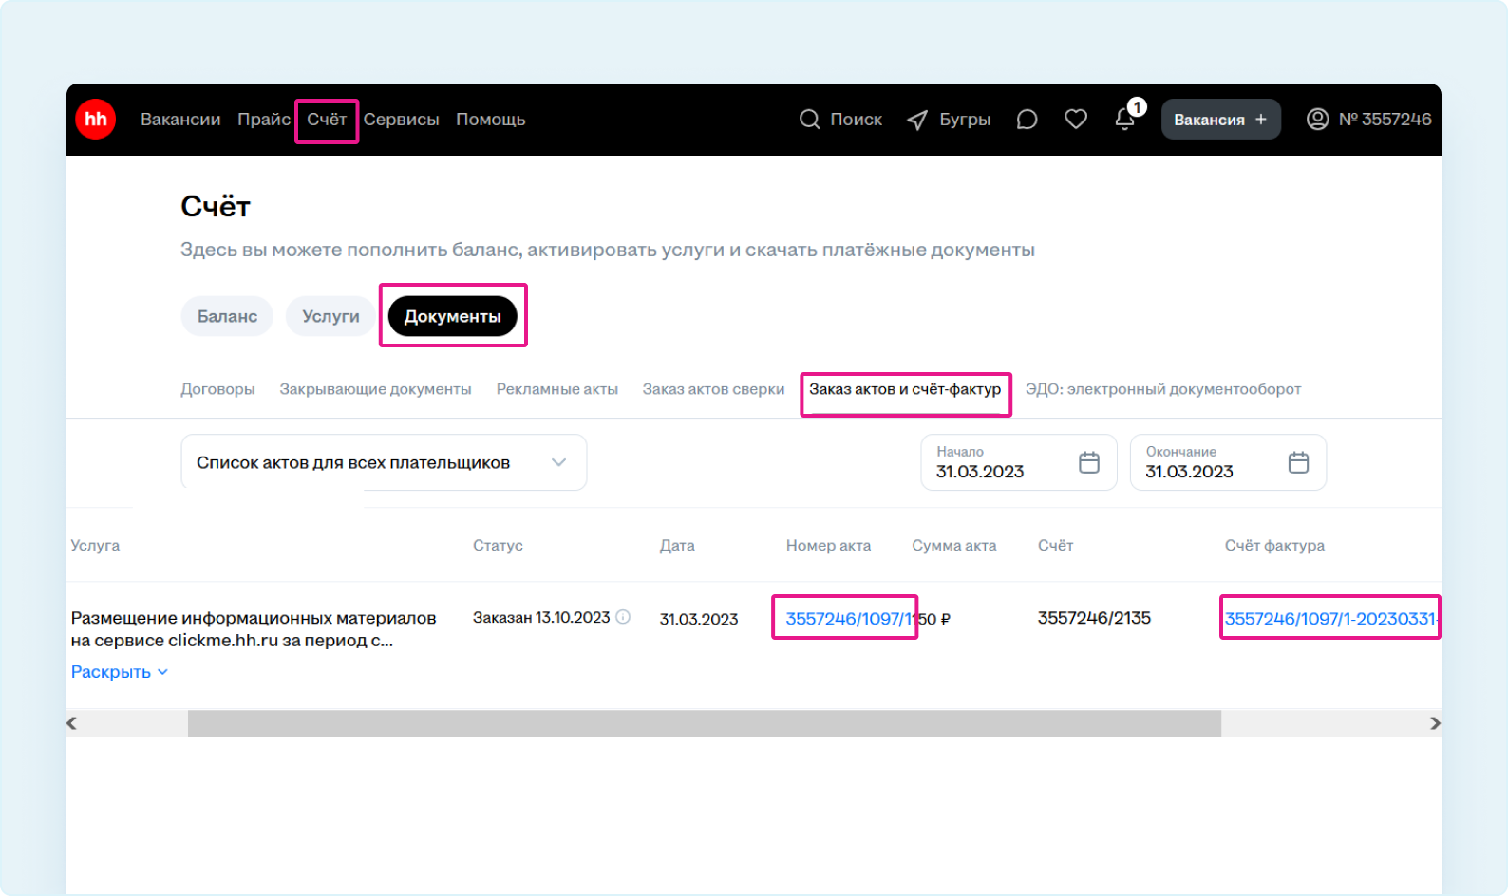Click the Поиск label in header
This screenshot has width=1508, height=896.
tap(857, 120)
